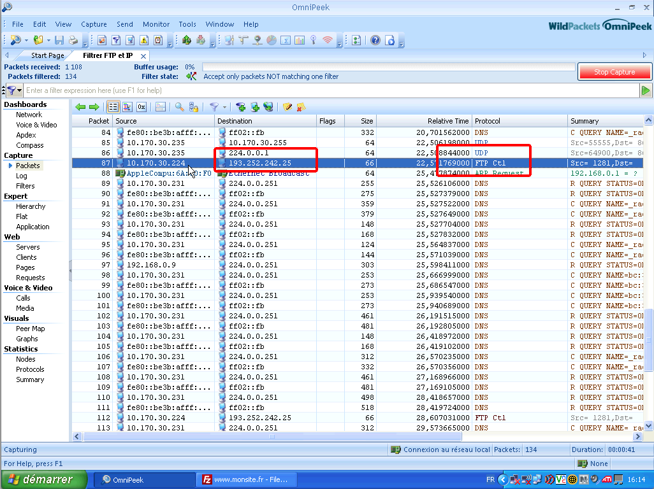The image size is (654, 489).
Task: Switch to the Start Page tab
Action: pyautogui.click(x=48, y=55)
